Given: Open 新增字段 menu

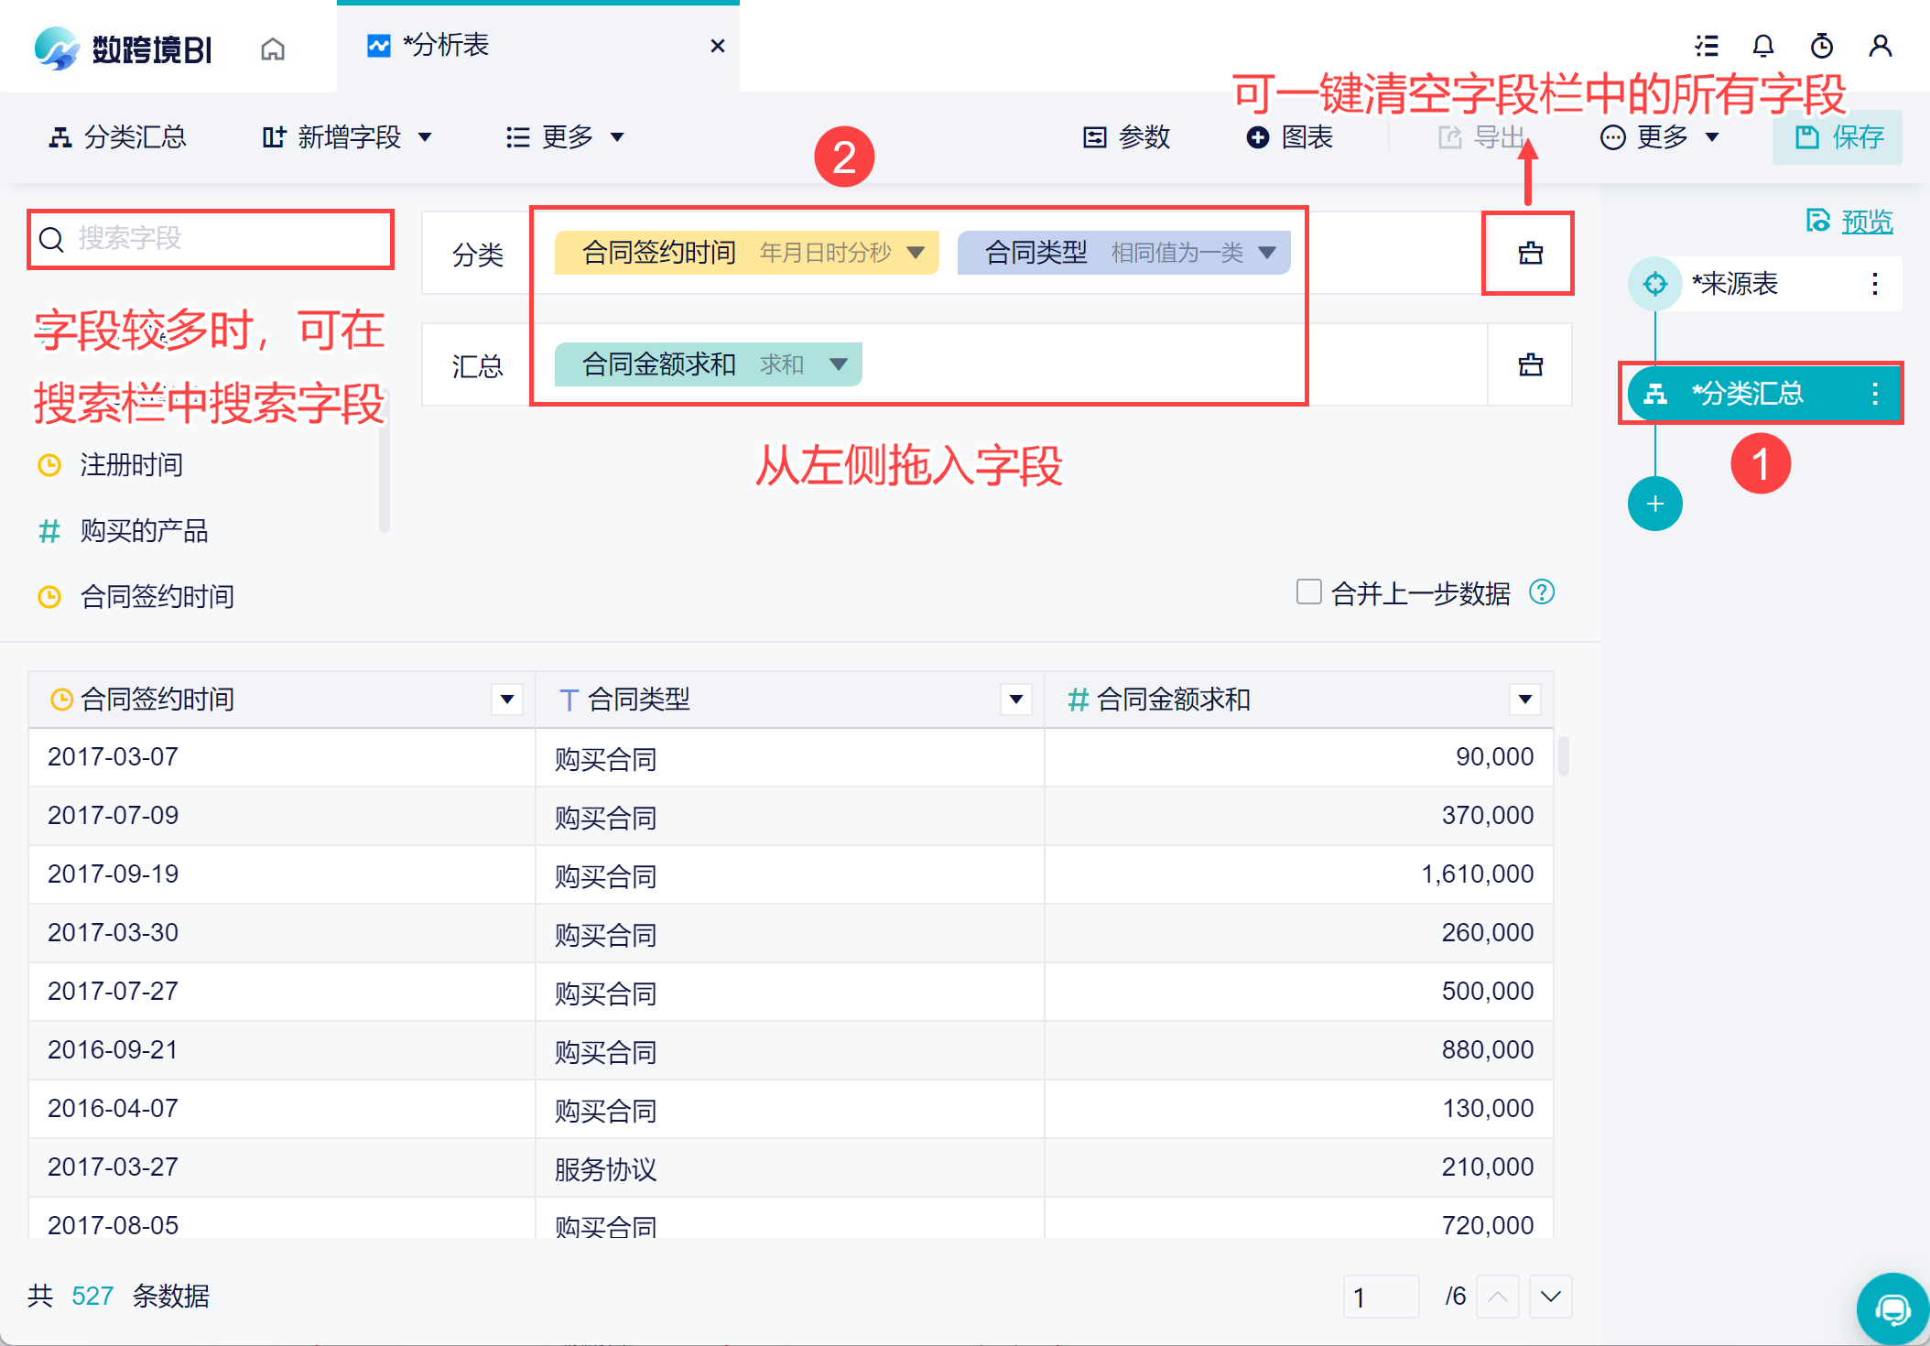Looking at the screenshot, I should point(348,137).
